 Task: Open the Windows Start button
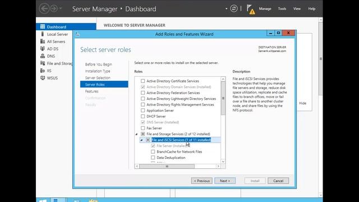coord(43,200)
